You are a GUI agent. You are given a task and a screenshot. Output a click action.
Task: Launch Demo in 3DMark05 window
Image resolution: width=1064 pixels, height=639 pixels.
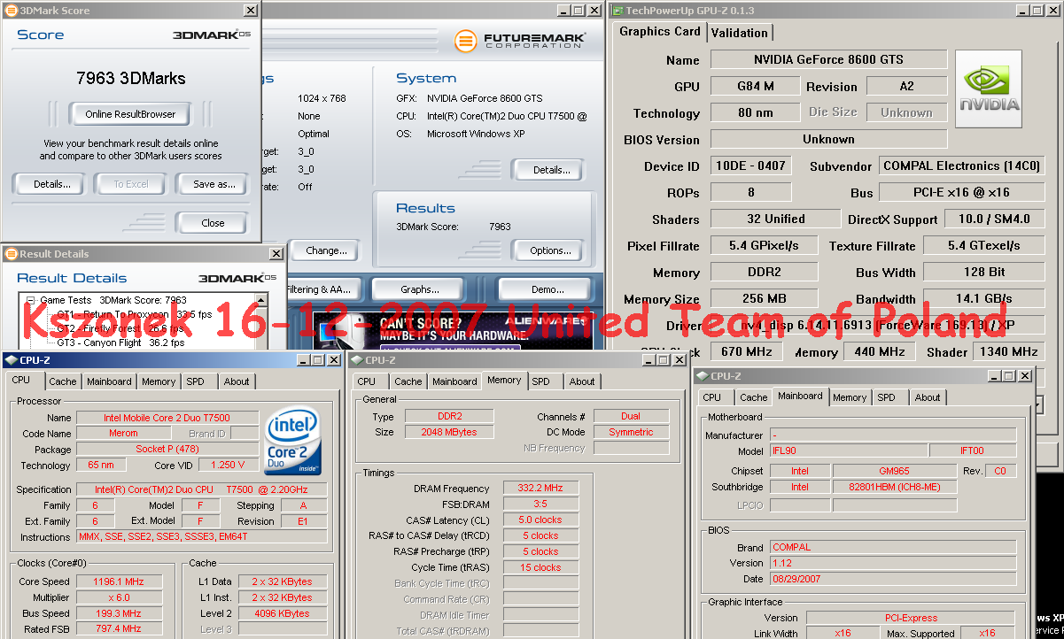pos(548,289)
